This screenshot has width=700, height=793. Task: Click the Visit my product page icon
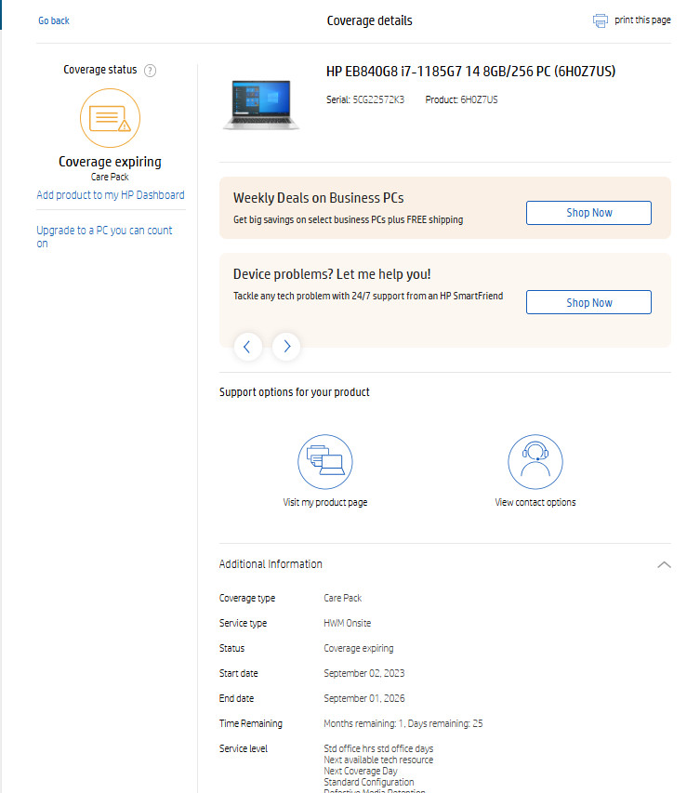(x=325, y=462)
